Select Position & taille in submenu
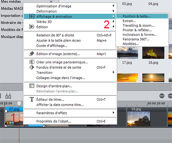 point(142,16)
